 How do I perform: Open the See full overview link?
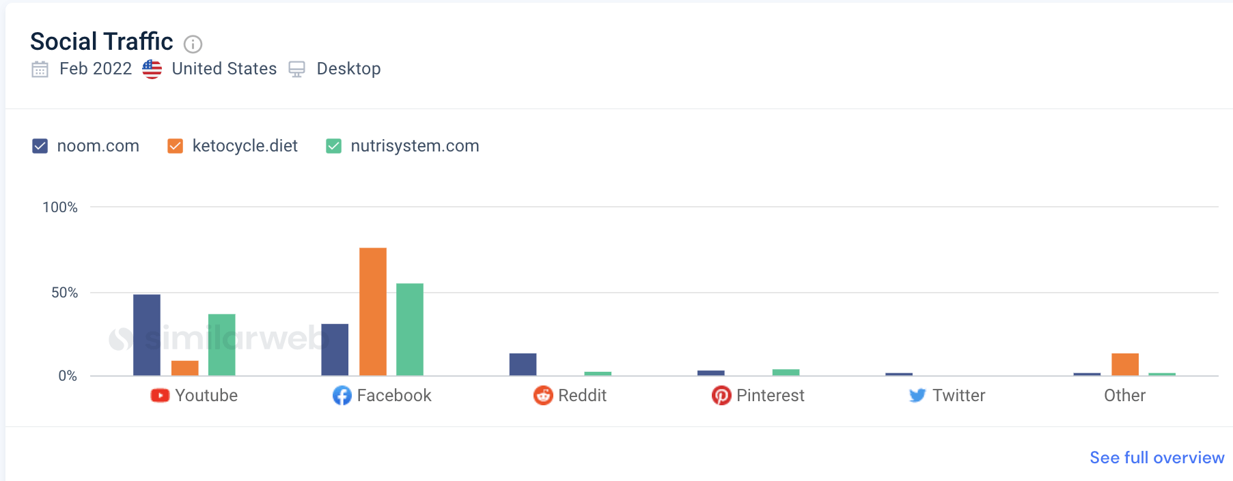(x=1156, y=458)
